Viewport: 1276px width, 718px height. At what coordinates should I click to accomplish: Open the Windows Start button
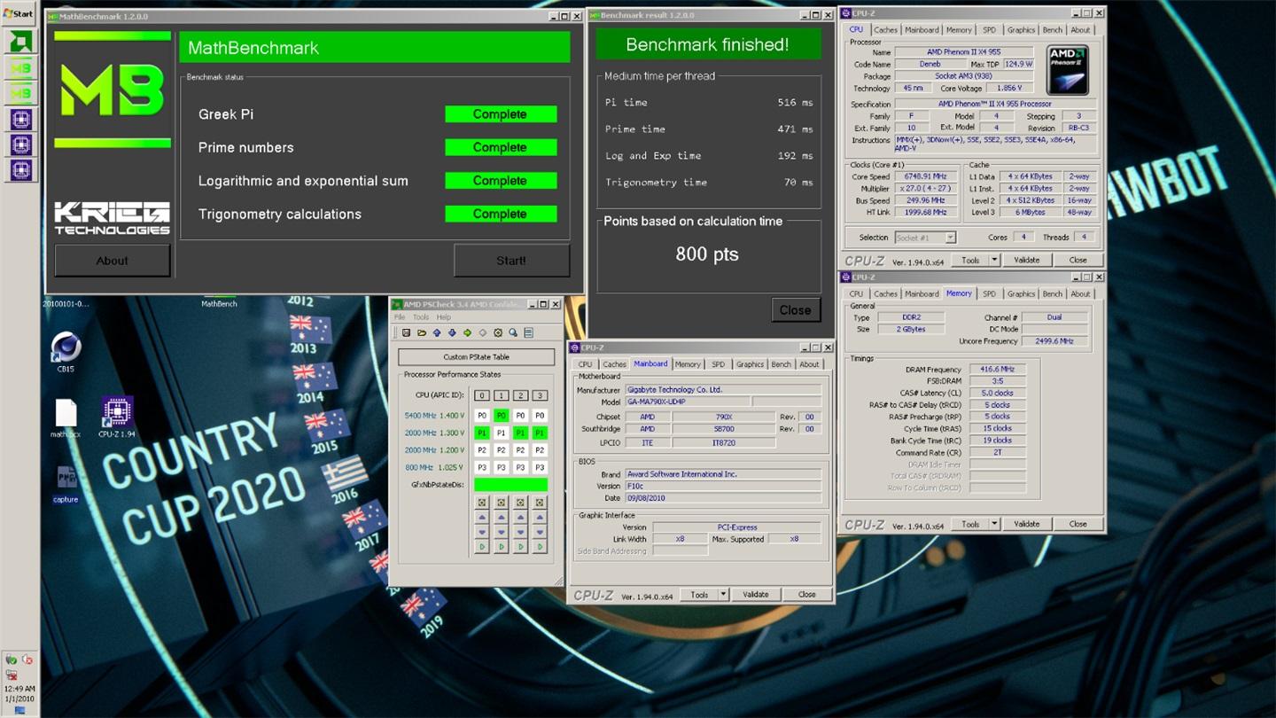tap(19, 13)
